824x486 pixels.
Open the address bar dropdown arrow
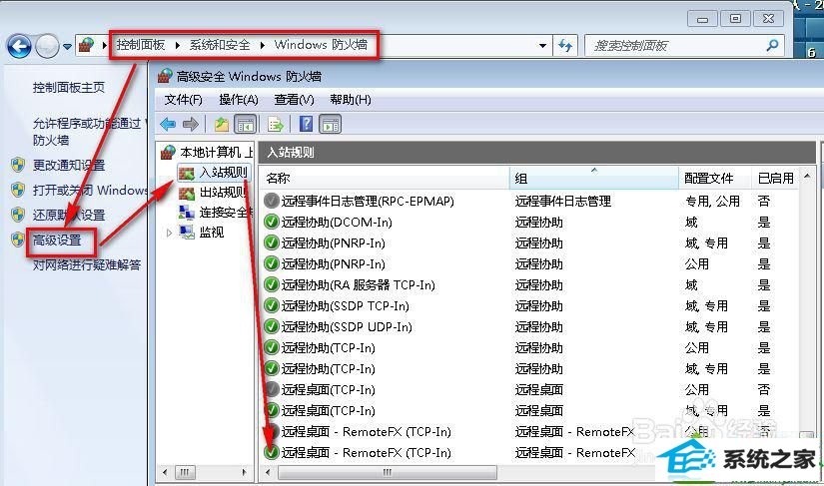click(x=542, y=46)
